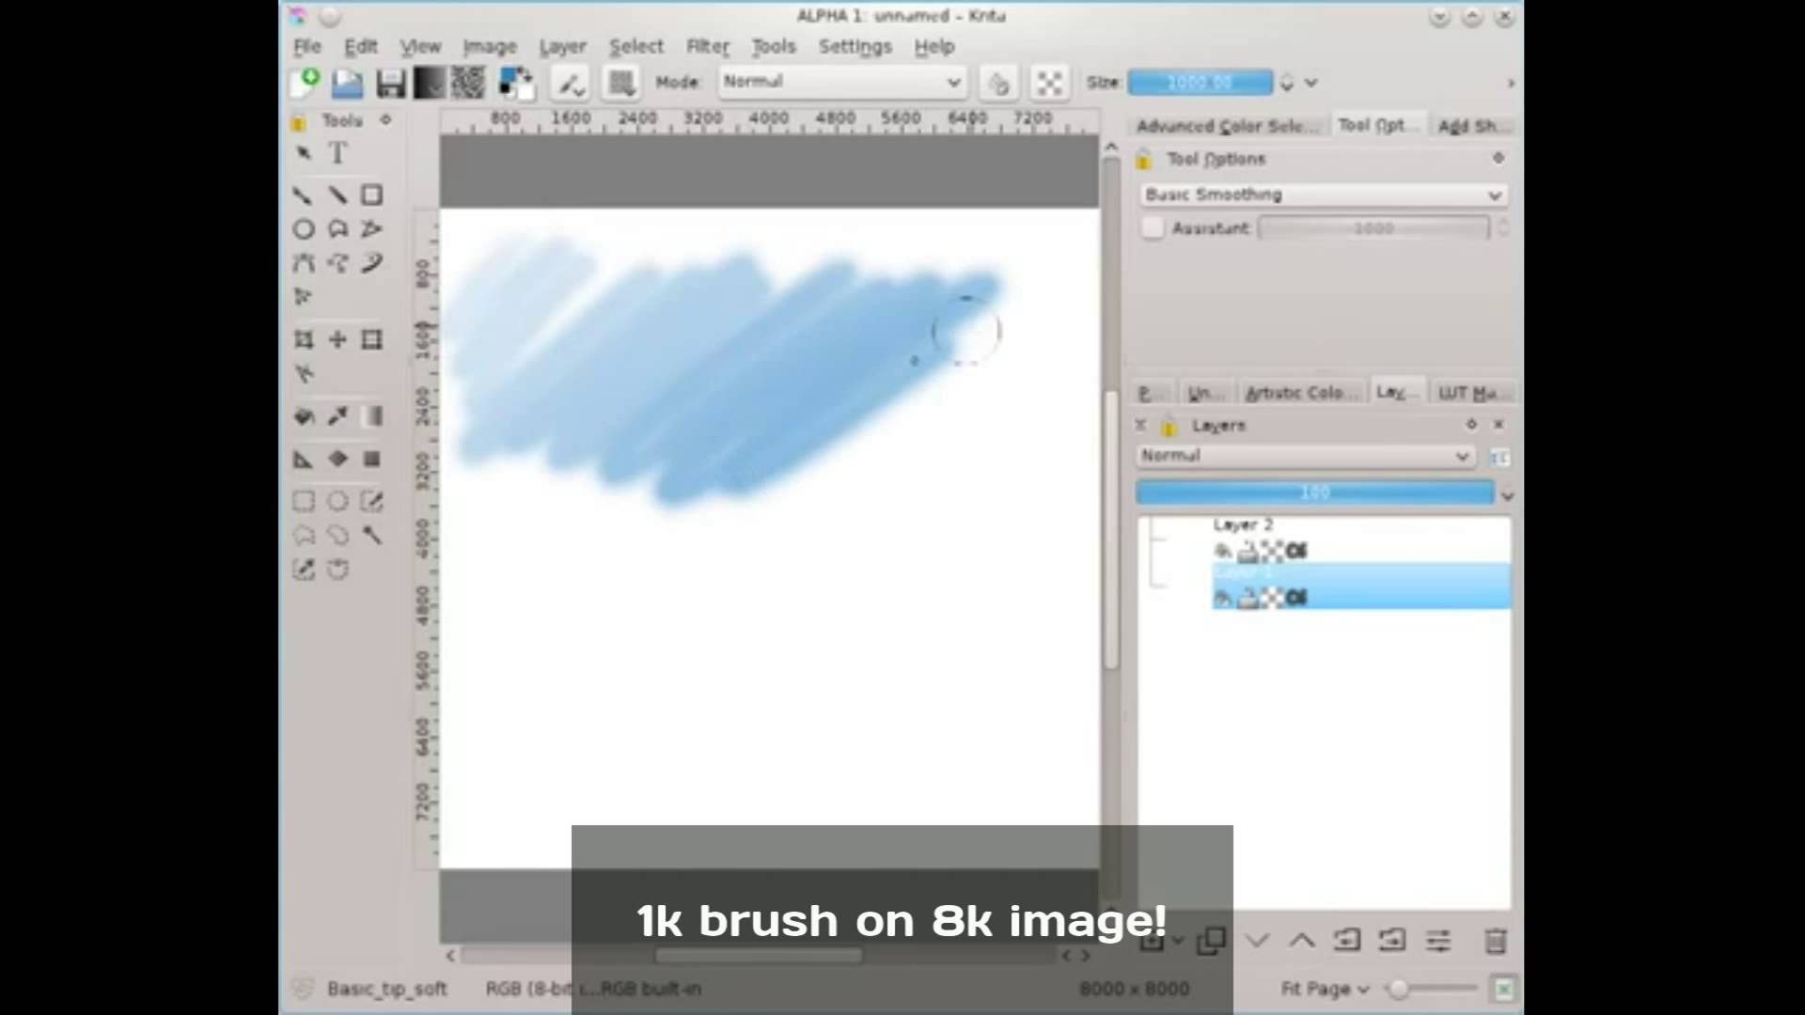This screenshot has height=1015, width=1805.
Task: Select the Transform tool
Action: pyautogui.click(x=372, y=340)
